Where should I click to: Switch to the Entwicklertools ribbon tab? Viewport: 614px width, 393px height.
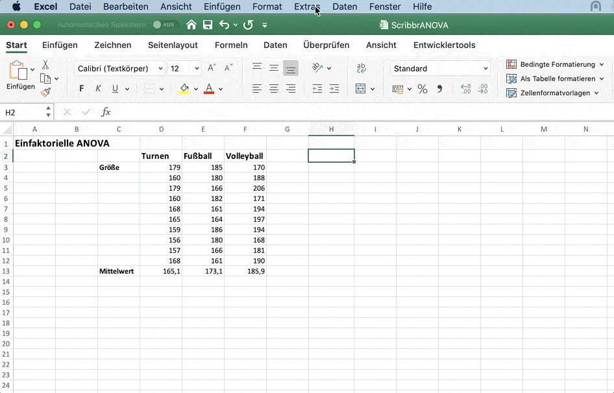pyautogui.click(x=445, y=45)
